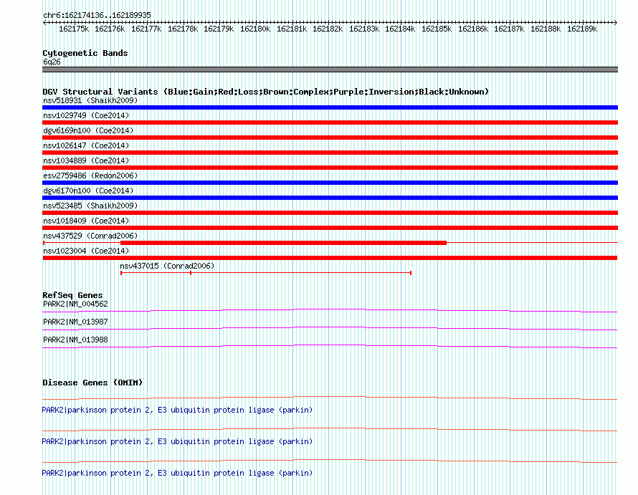Click the thin red nsv437015 variant line
The width and height of the screenshot is (638, 495).
266,273
